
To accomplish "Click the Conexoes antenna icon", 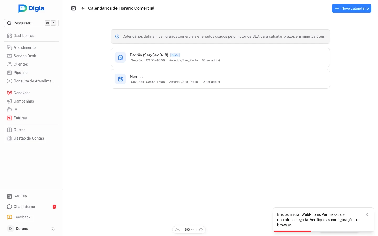I will (9, 93).
